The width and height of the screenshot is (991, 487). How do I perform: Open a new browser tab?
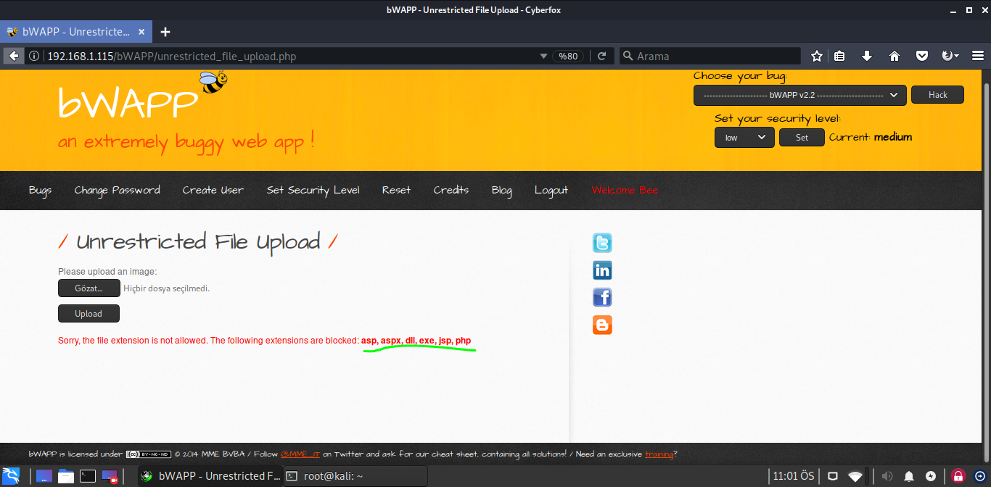click(x=165, y=32)
